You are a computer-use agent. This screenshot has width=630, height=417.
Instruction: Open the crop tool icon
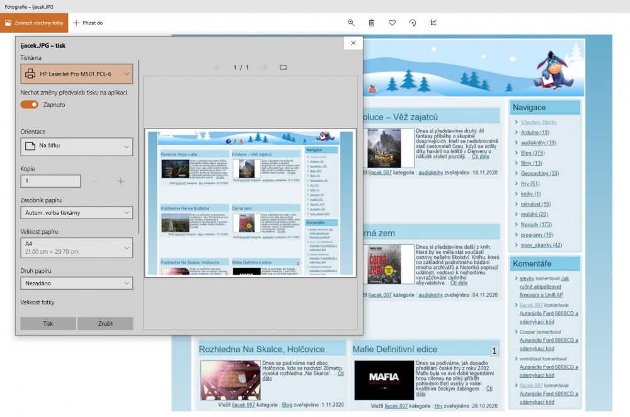click(433, 23)
